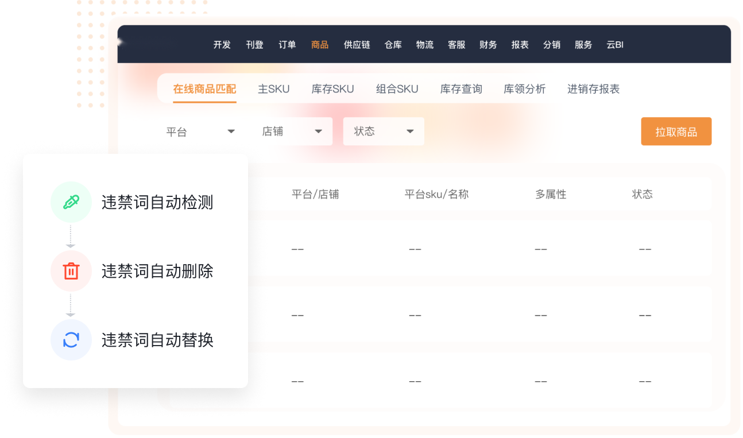Click the red trash delete icon

coord(71,271)
